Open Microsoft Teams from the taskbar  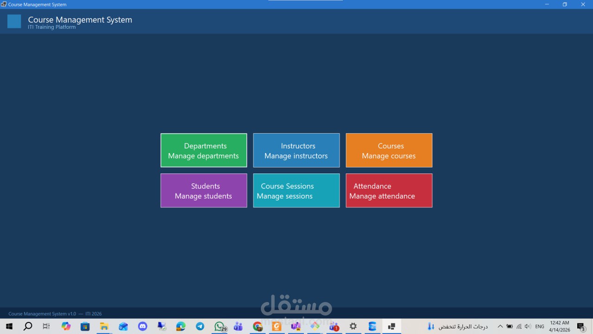[238, 326]
